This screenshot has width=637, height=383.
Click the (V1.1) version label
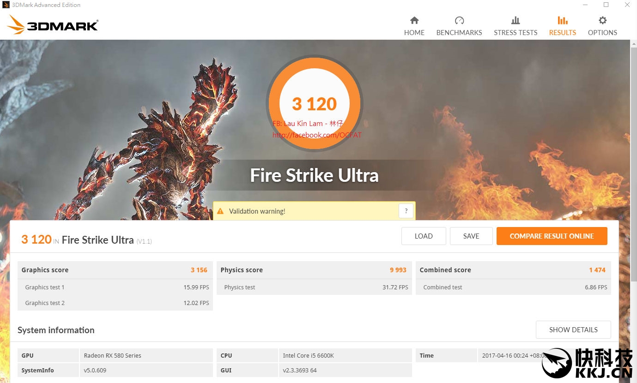click(144, 241)
